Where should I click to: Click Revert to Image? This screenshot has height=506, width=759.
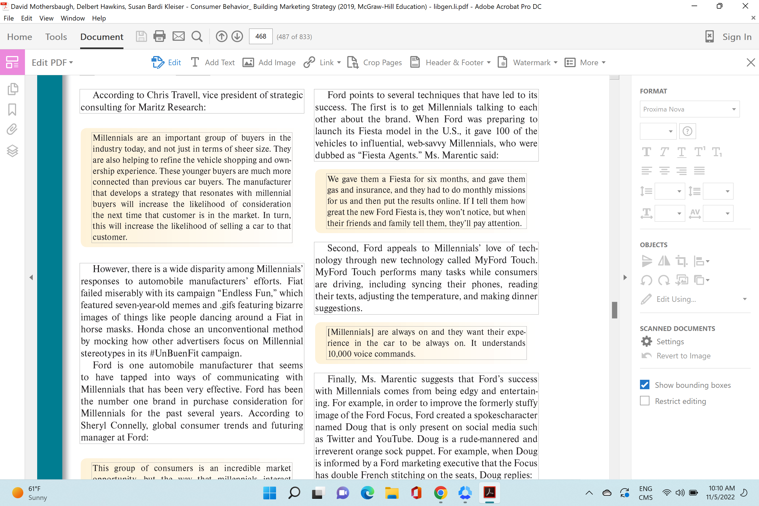(676, 356)
